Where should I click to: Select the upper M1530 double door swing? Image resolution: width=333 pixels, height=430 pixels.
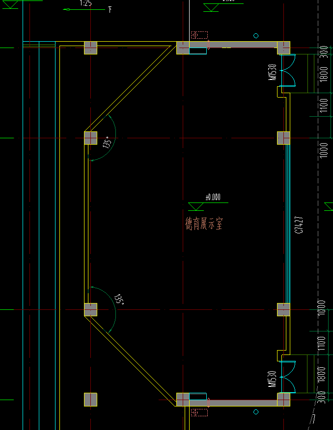coord(288,70)
